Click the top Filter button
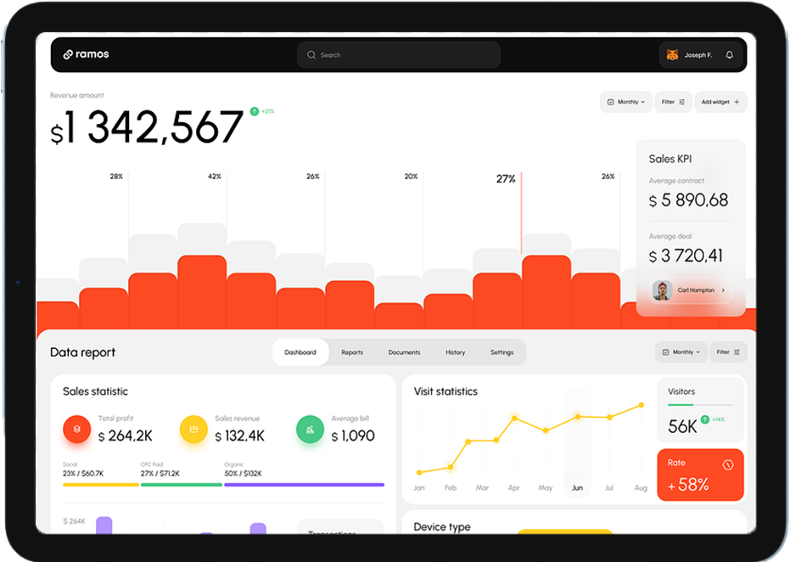790x562 pixels. 673,102
